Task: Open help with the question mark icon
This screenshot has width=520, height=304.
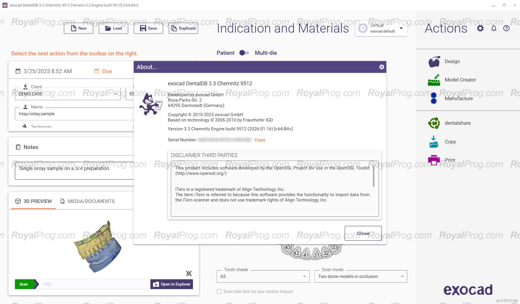Action: [506, 28]
